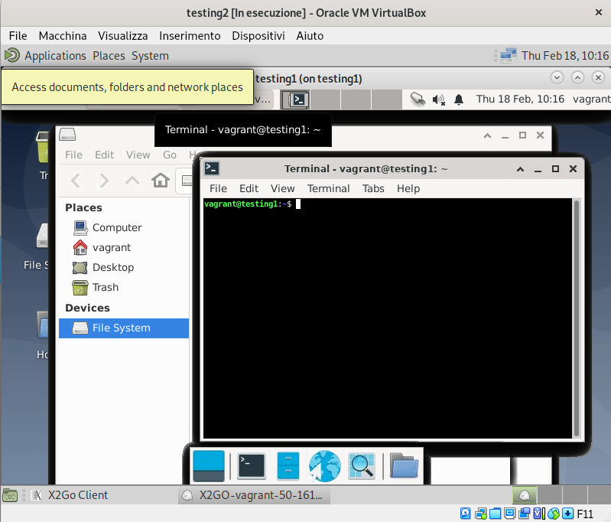This screenshot has width=611, height=522.
Task: Click the Up arrow in the file manager
Action: [132, 181]
